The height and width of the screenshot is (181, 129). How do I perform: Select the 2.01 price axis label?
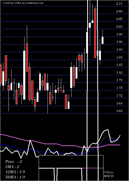click(119, 27)
